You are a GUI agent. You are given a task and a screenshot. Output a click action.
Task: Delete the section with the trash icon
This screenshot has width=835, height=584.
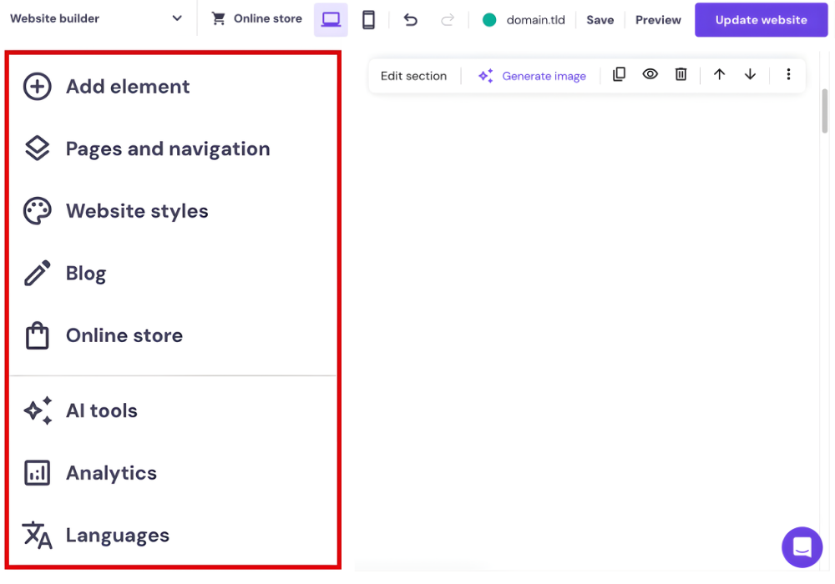(x=681, y=74)
